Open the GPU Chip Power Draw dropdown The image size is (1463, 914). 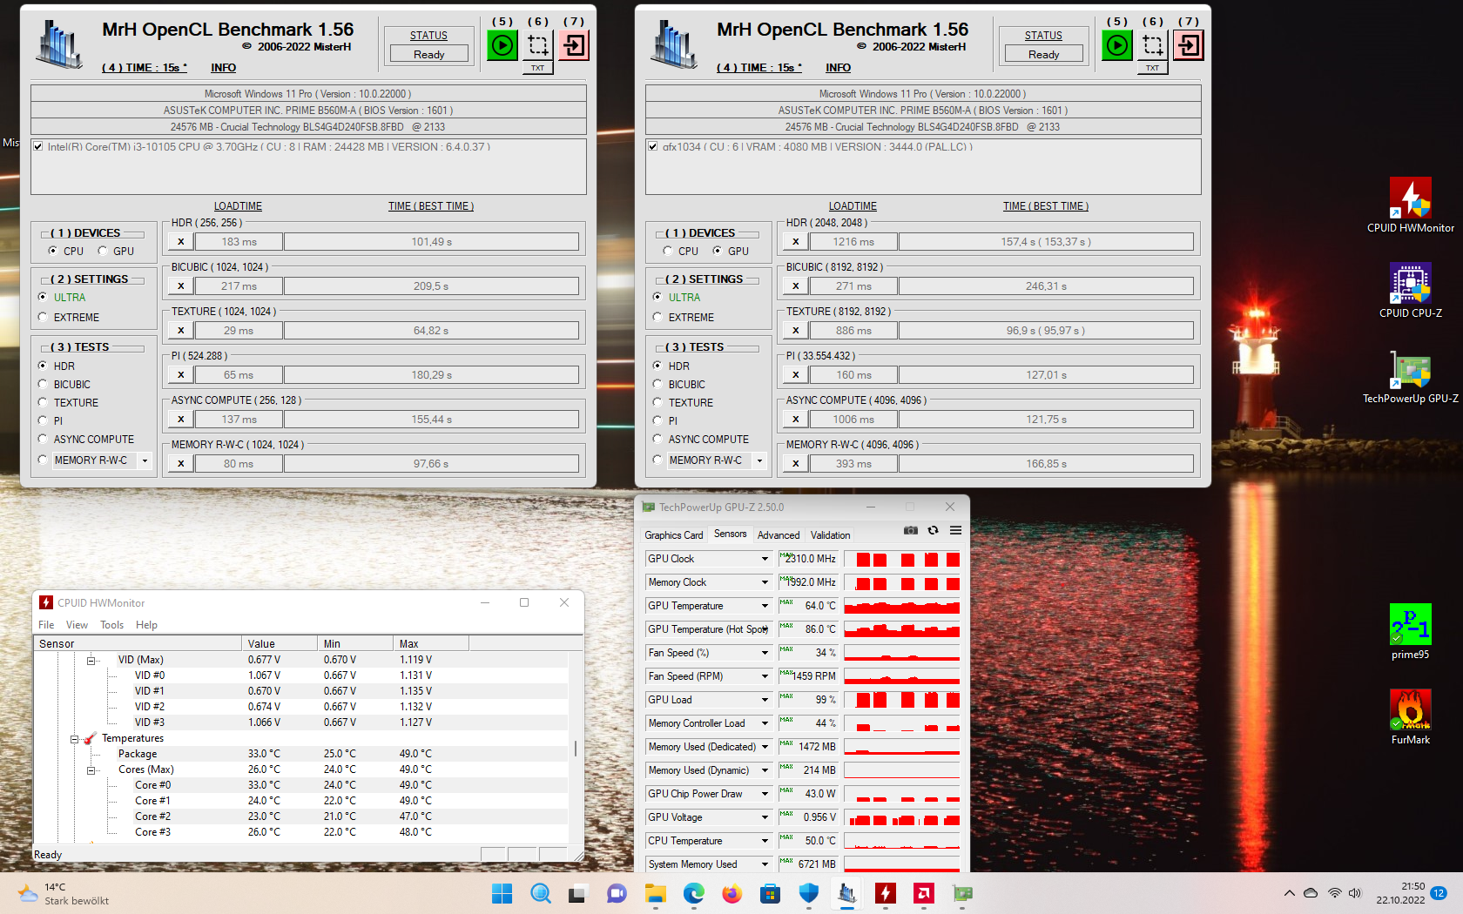765,794
